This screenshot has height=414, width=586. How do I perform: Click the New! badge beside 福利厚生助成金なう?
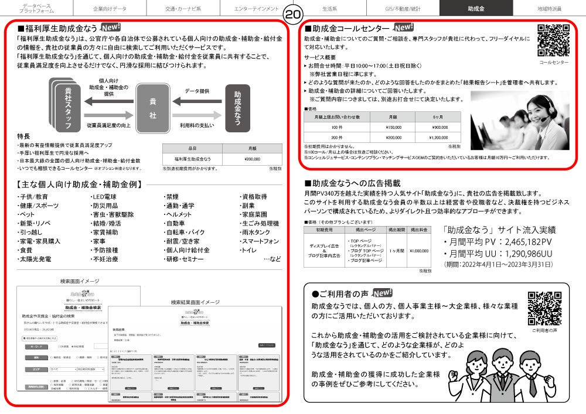pyautogui.click(x=111, y=28)
